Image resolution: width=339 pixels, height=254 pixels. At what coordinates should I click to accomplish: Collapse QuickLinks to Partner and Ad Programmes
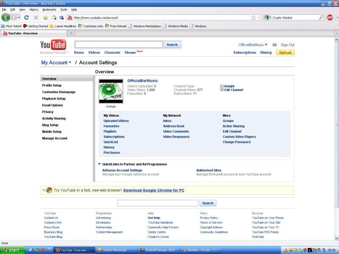pyautogui.click(x=100, y=164)
